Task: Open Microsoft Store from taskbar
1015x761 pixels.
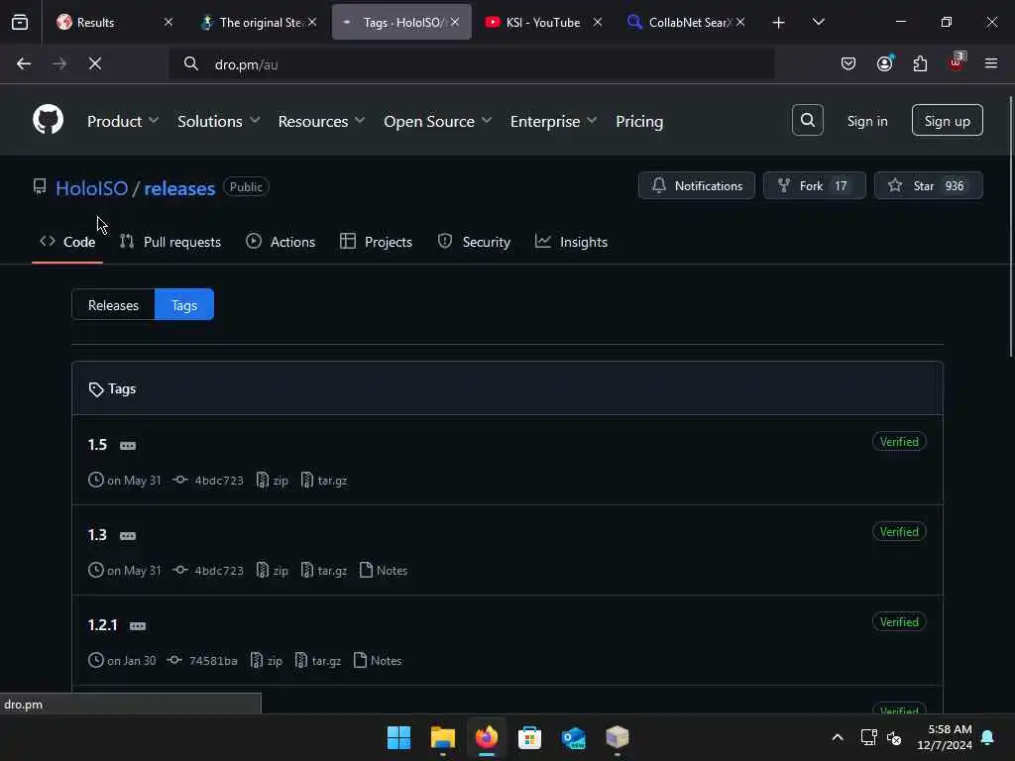Action: click(x=529, y=737)
